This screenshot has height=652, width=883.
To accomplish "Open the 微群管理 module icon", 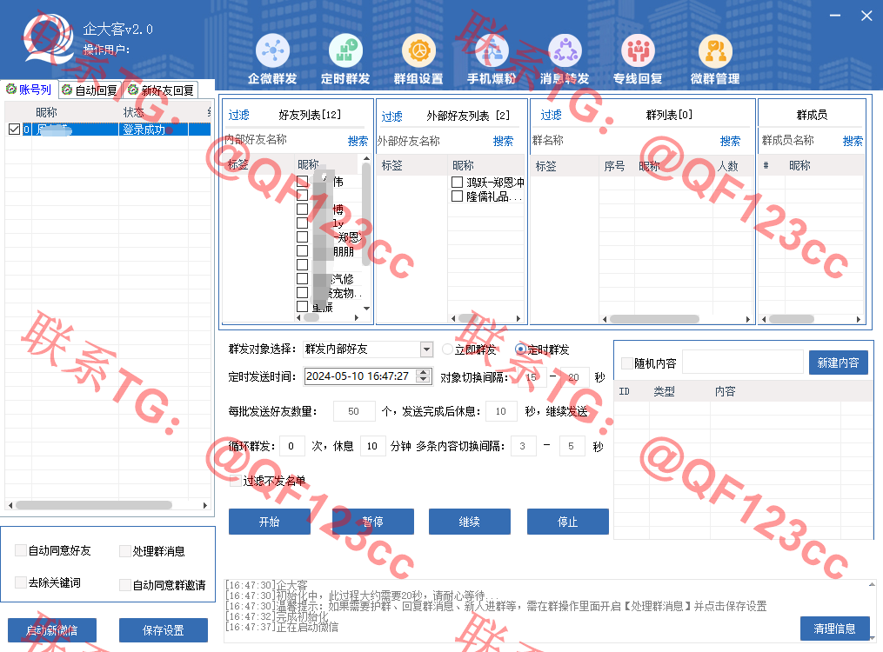I will pyautogui.click(x=715, y=50).
